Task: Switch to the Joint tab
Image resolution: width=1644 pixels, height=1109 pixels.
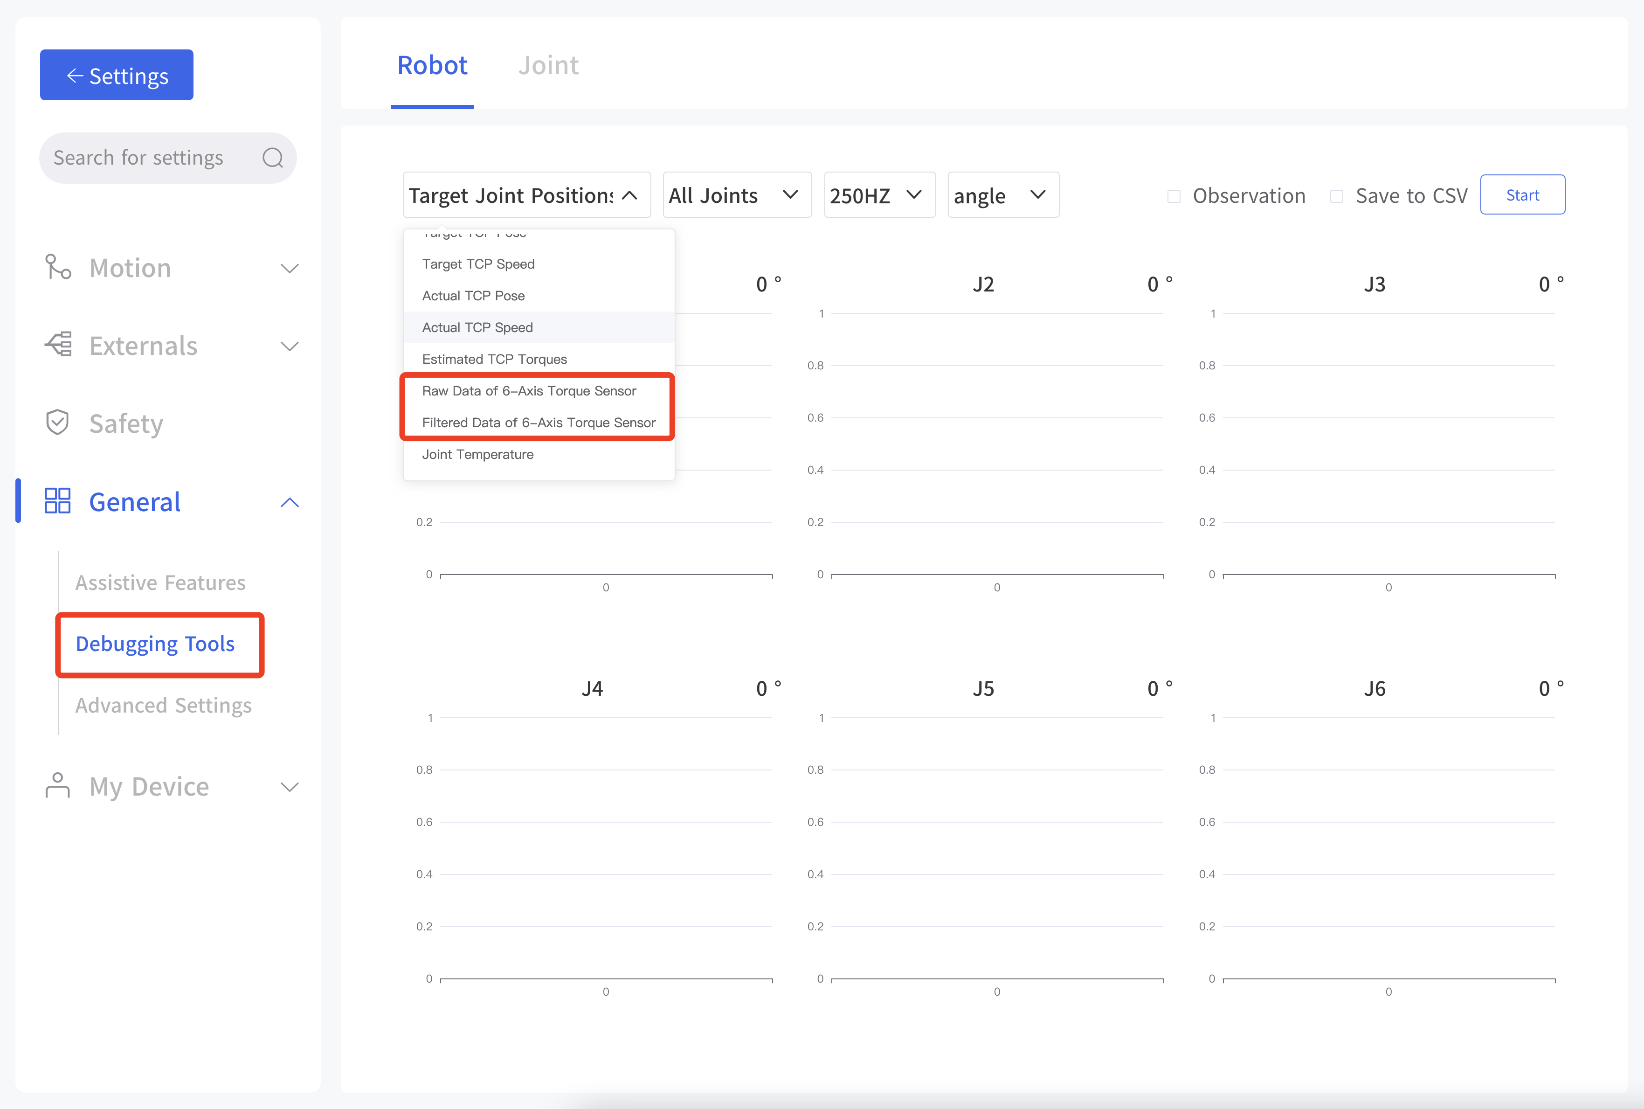Action: [548, 65]
